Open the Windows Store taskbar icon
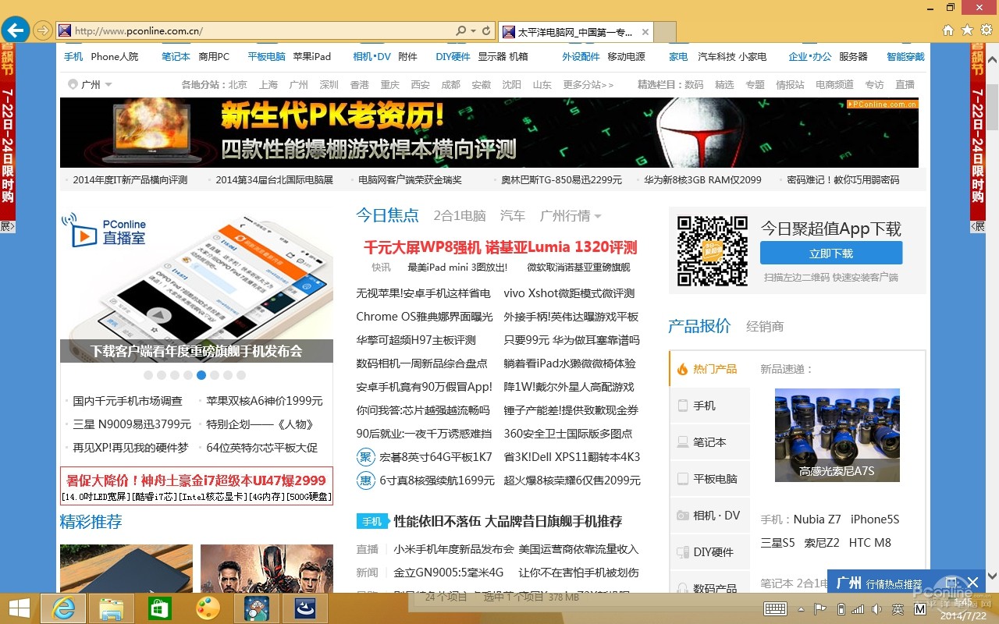999x624 pixels. pos(159,608)
